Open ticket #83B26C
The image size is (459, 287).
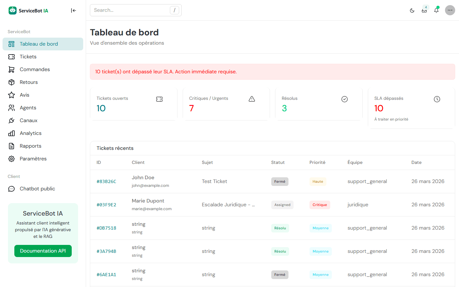(106, 181)
